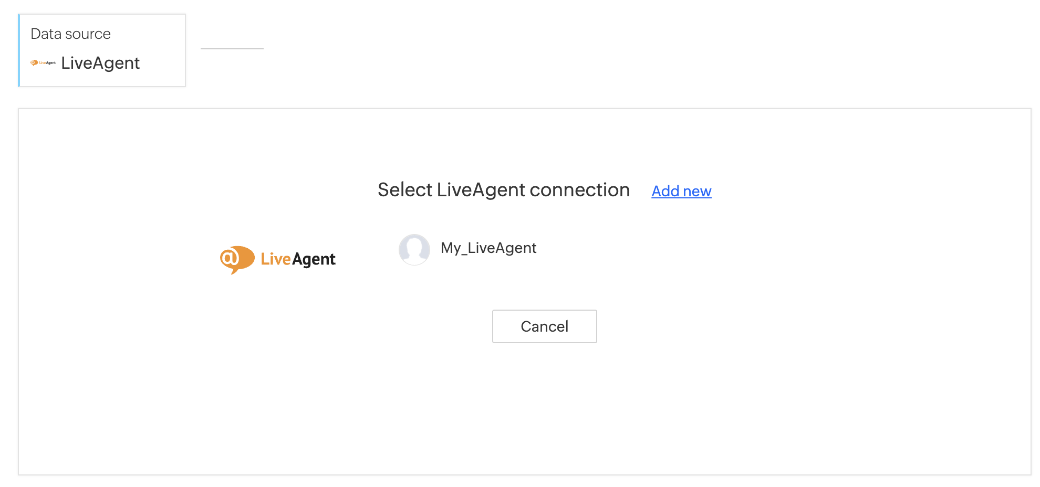Viewport: 1040px width, 487px height.
Task: Click the black Agent text in the large logo
Action: pyautogui.click(x=314, y=260)
